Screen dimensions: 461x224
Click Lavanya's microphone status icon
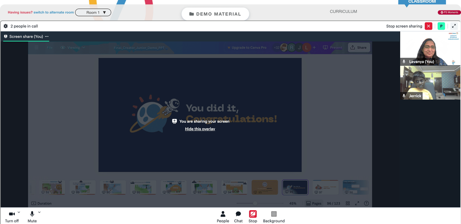click(x=404, y=61)
